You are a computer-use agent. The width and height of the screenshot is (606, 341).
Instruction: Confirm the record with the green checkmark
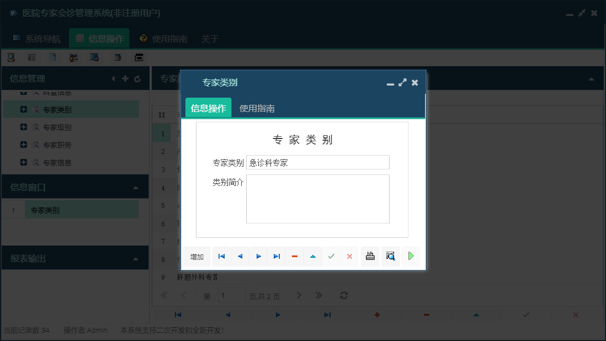[331, 256]
